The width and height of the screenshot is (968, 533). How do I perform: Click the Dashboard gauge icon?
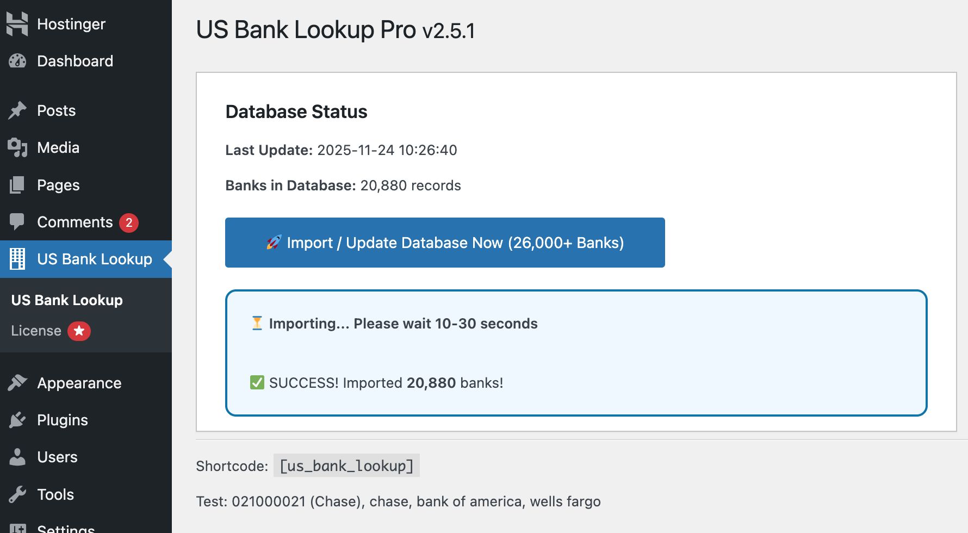(17, 61)
